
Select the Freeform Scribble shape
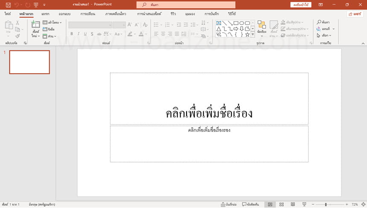tap(218, 35)
